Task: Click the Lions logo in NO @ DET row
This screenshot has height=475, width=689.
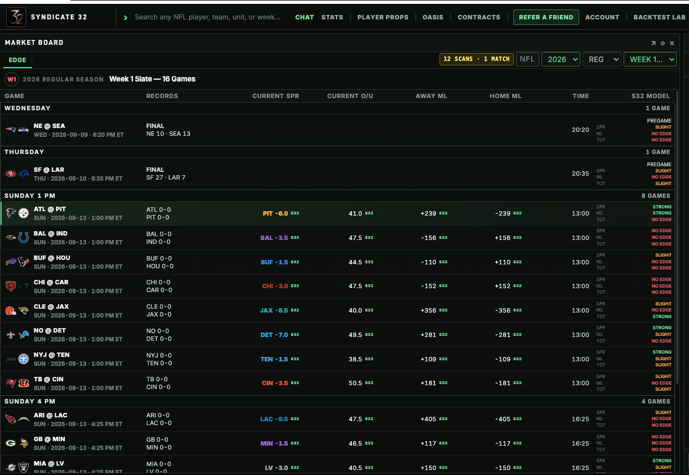Action: click(x=23, y=335)
